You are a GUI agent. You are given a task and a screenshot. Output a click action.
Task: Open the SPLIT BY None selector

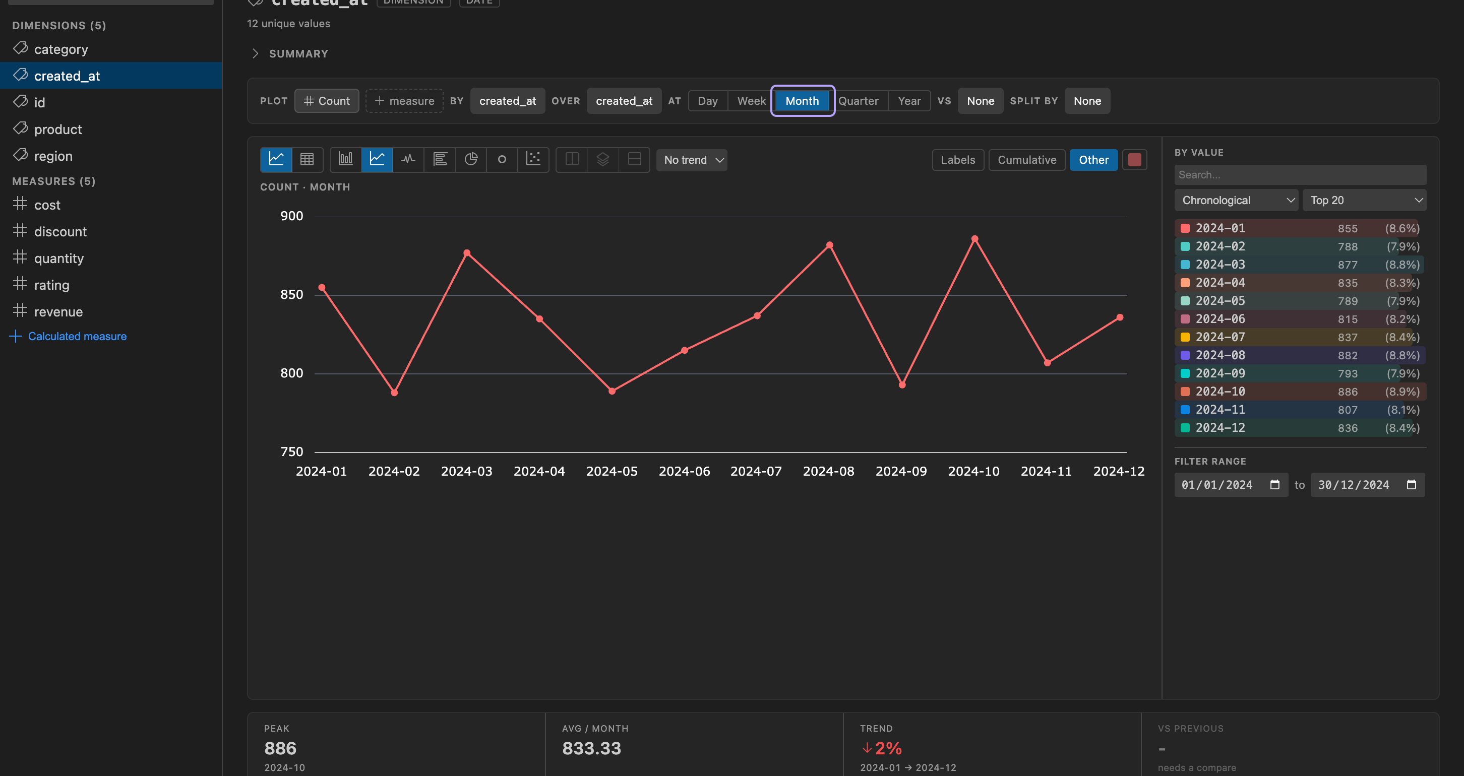point(1087,101)
